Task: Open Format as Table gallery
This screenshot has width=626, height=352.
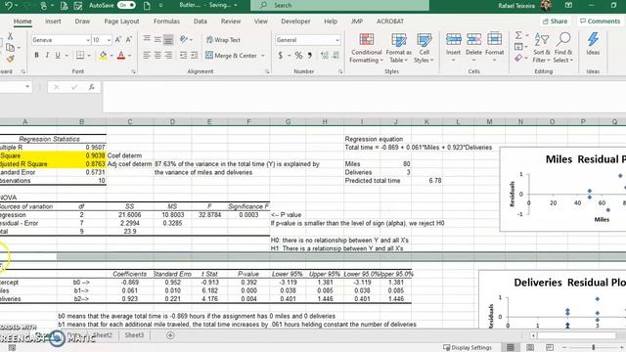Action: pyautogui.click(x=398, y=48)
